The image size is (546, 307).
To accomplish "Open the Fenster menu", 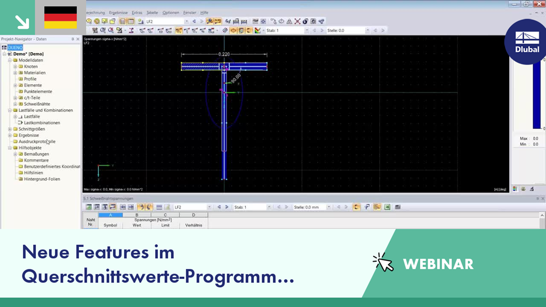I will pyautogui.click(x=190, y=13).
